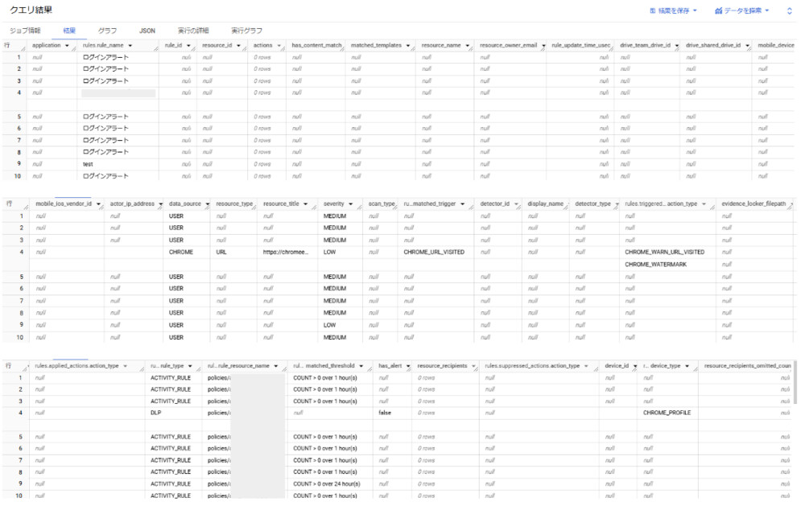Open the 実行の詳細 tab
This screenshot has width=805, height=510.
(193, 31)
